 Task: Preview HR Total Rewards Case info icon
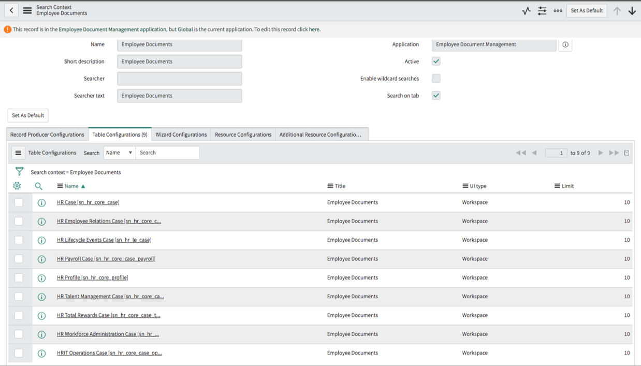point(42,316)
